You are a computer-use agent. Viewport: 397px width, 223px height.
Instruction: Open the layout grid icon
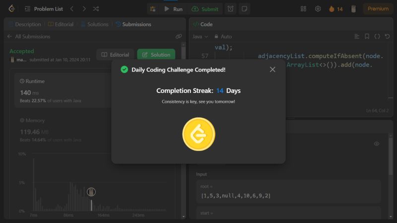point(303,9)
